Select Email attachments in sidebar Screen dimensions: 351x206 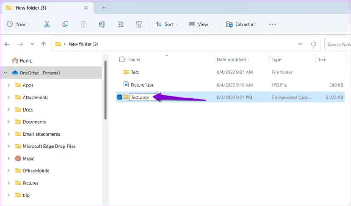[41, 134]
